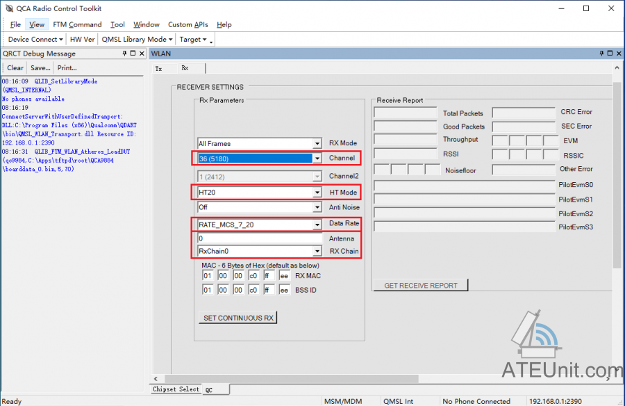This screenshot has height=406, width=625.
Task: Switch to the Tx tab
Action: [x=158, y=69]
